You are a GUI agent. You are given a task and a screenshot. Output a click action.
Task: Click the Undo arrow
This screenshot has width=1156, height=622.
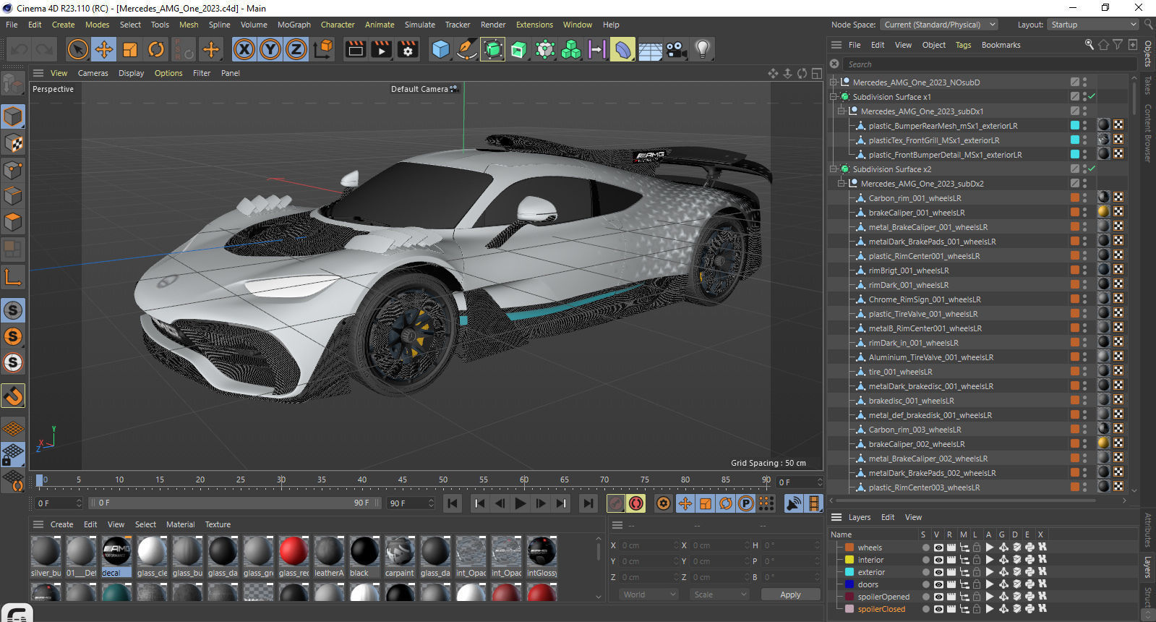(20, 49)
